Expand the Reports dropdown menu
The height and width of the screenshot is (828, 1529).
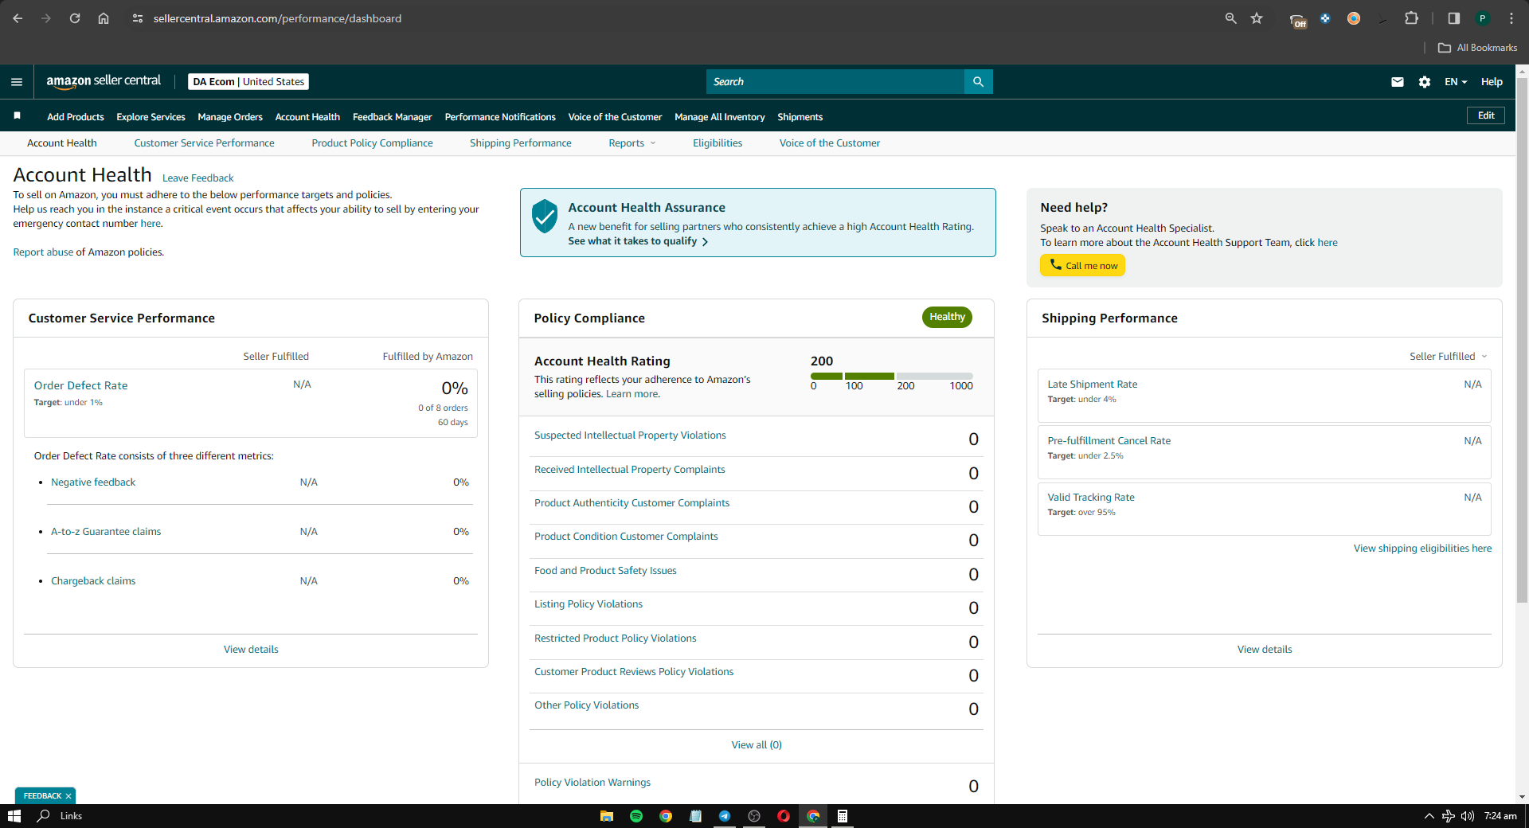(632, 143)
